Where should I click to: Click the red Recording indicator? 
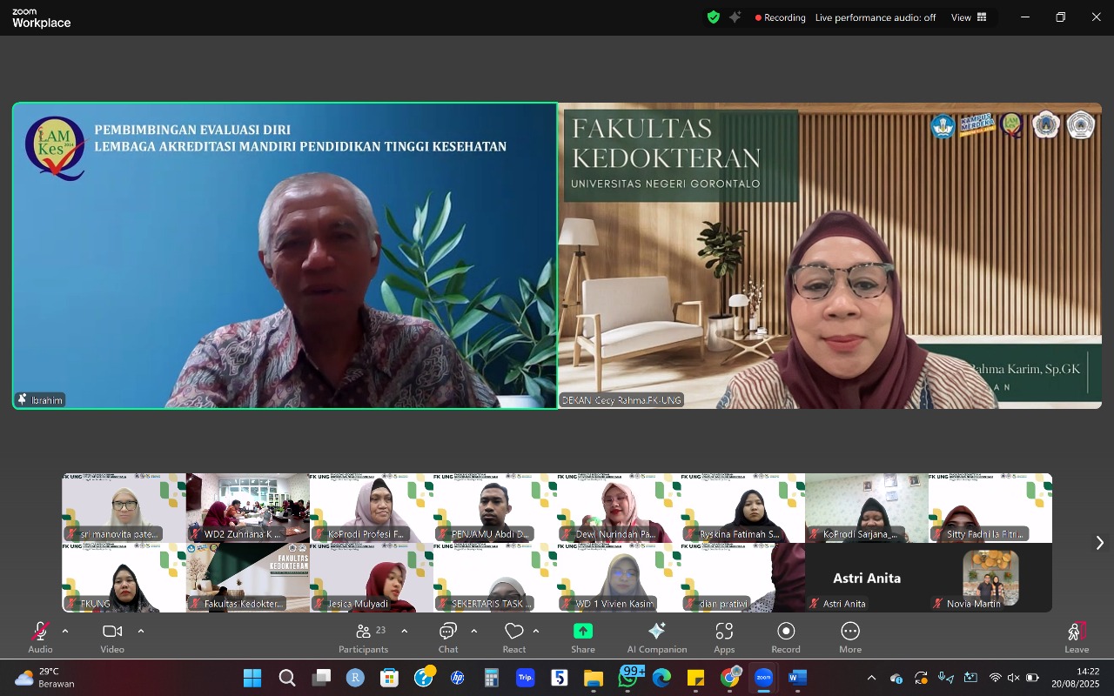click(781, 17)
